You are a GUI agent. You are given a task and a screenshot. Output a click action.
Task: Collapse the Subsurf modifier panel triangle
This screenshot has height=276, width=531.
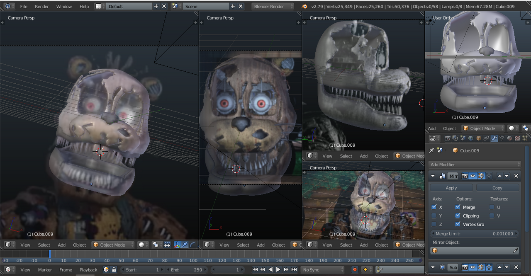coord(433,267)
